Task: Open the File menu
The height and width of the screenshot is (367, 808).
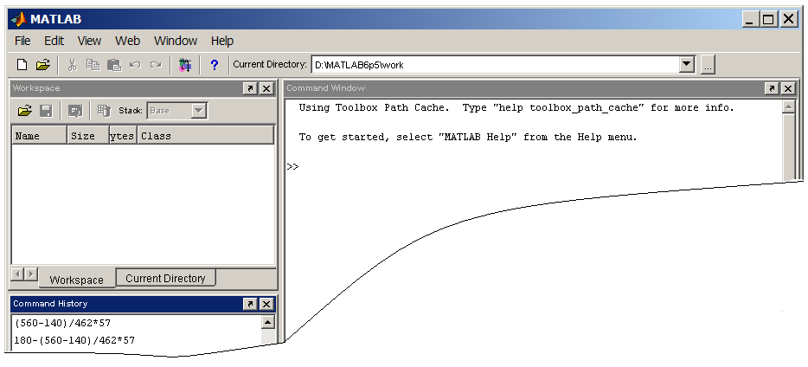Action: pos(22,41)
